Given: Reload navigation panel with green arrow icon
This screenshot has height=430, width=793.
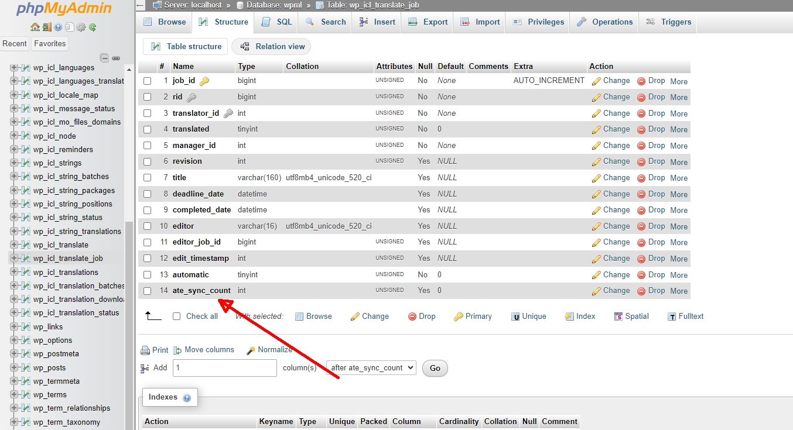Looking at the screenshot, I should (x=93, y=27).
